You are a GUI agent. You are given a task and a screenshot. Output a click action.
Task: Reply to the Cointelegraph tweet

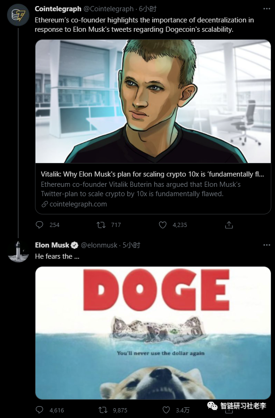coord(39,225)
